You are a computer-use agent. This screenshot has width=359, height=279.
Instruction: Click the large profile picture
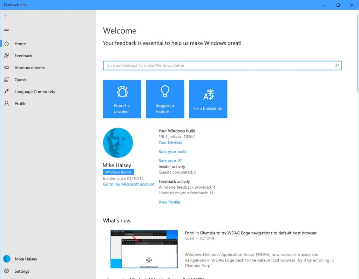tap(118, 143)
